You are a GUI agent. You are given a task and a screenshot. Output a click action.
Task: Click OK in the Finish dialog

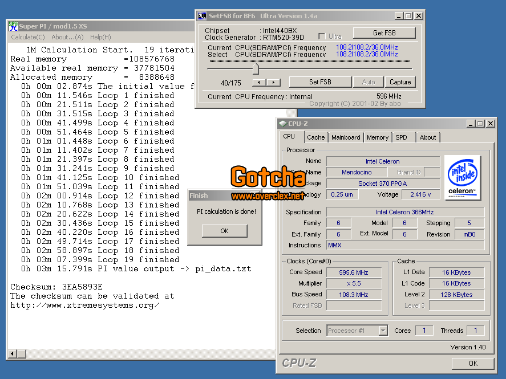(225, 231)
